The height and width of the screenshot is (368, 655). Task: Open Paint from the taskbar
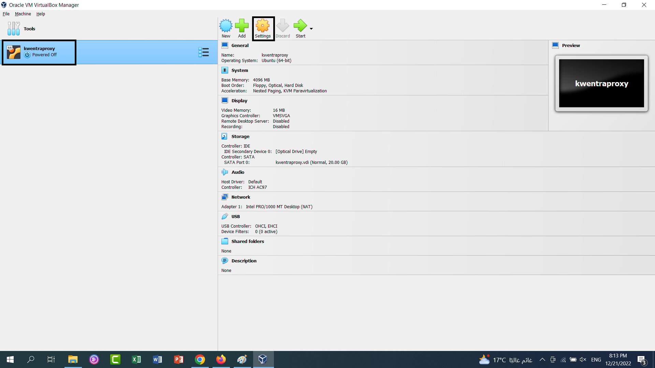pyautogui.click(x=242, y=359)
